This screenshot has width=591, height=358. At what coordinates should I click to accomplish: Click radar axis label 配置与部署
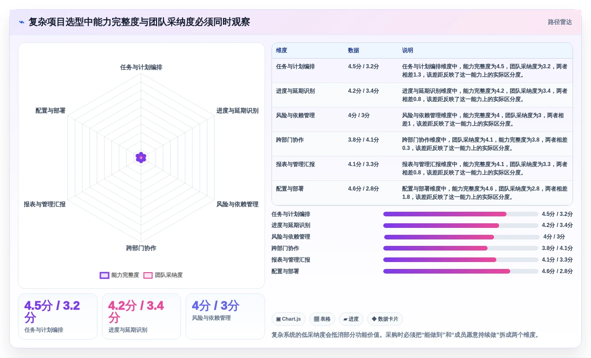point(51,111)
